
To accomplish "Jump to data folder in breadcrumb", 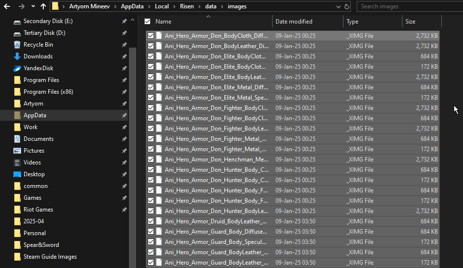I will coord(211,6).
